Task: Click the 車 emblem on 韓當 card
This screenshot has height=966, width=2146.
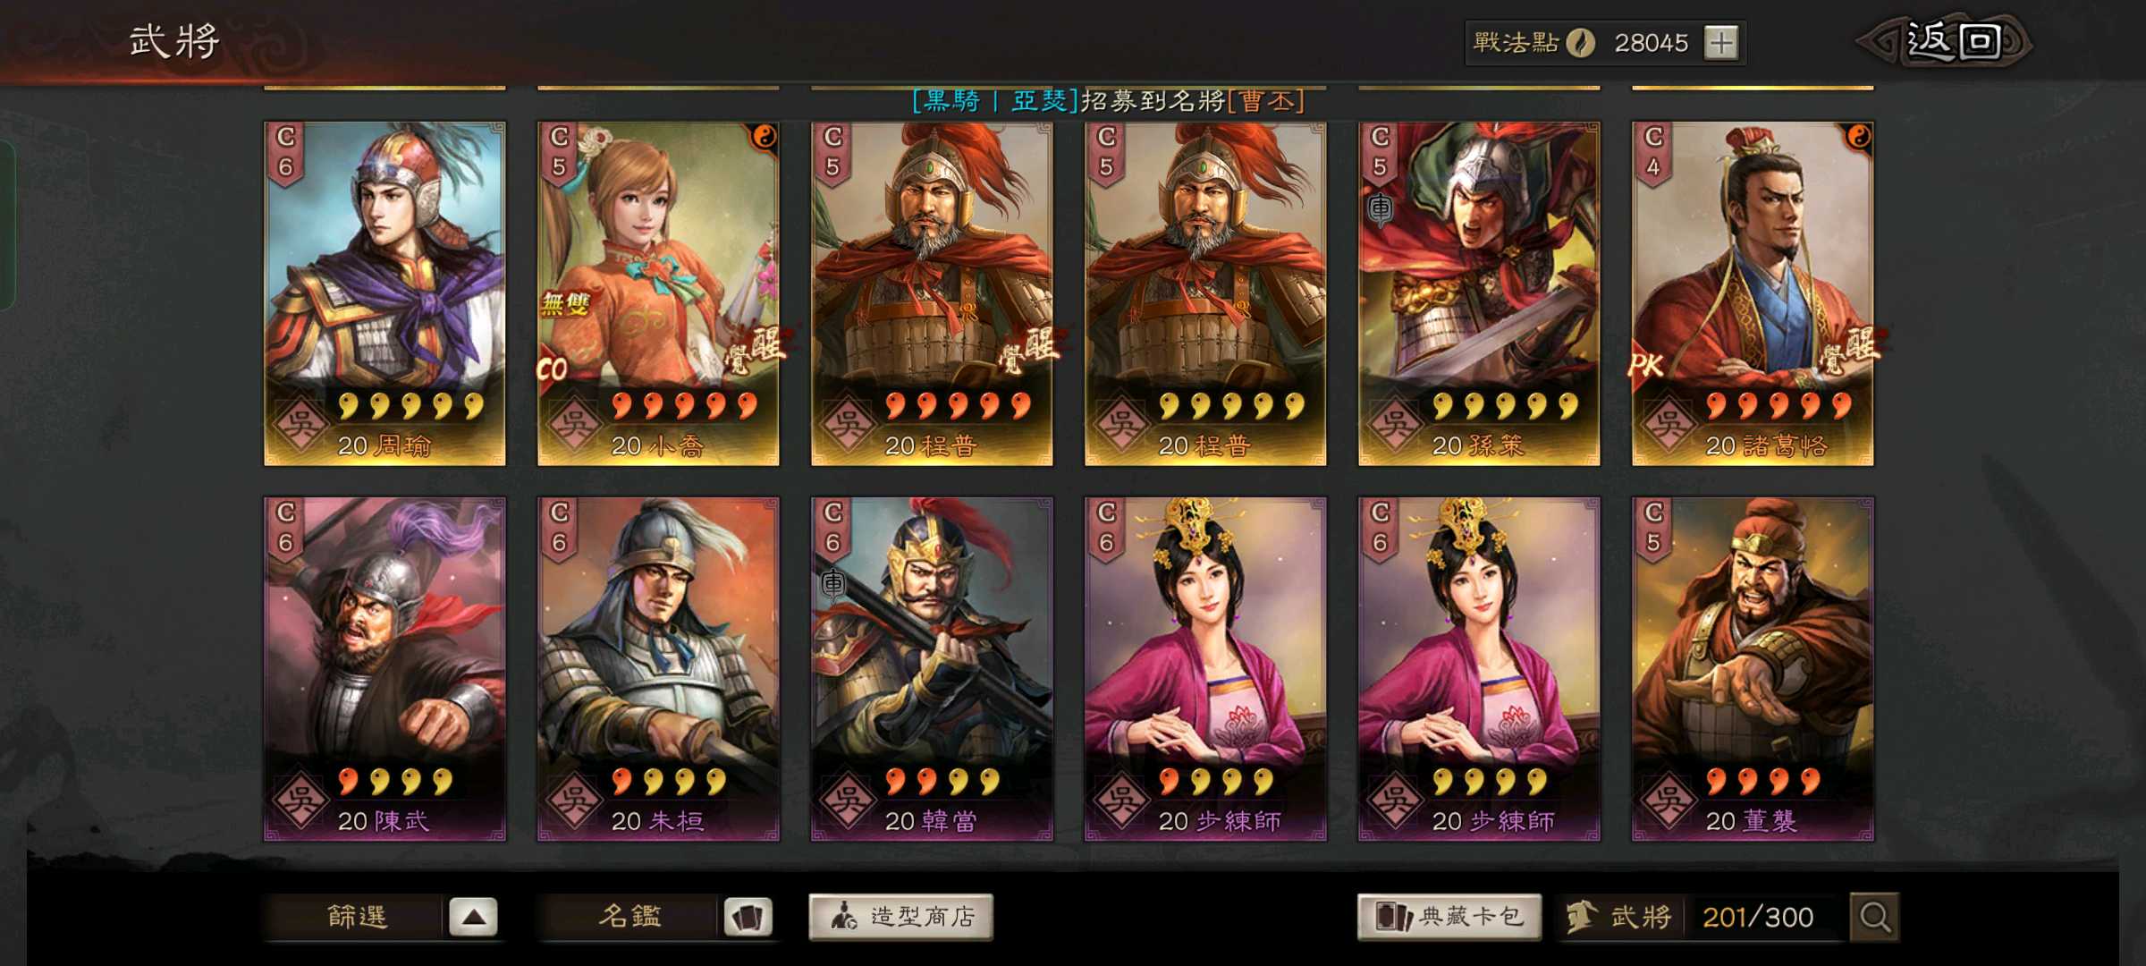Action: pyautogui.click(x=832, y=584)
